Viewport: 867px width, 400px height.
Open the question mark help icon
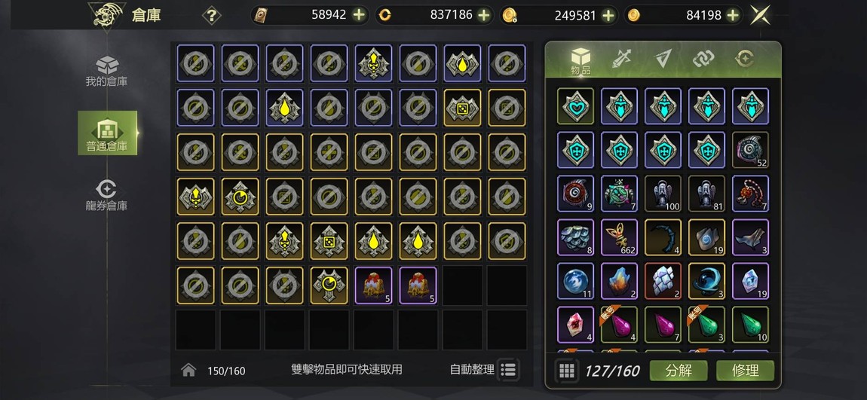211,15
